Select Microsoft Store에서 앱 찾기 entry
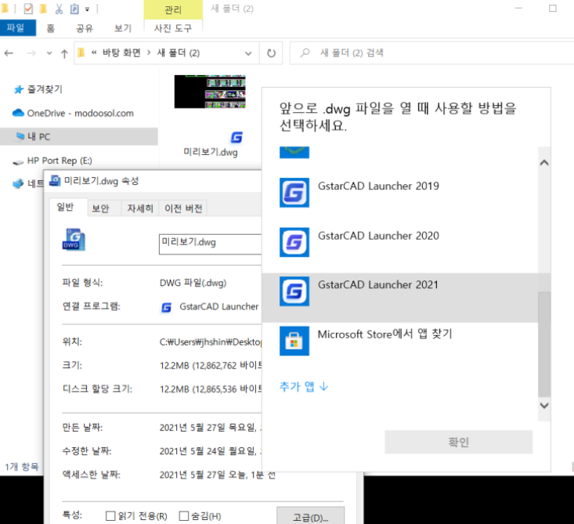 point(399,347)
